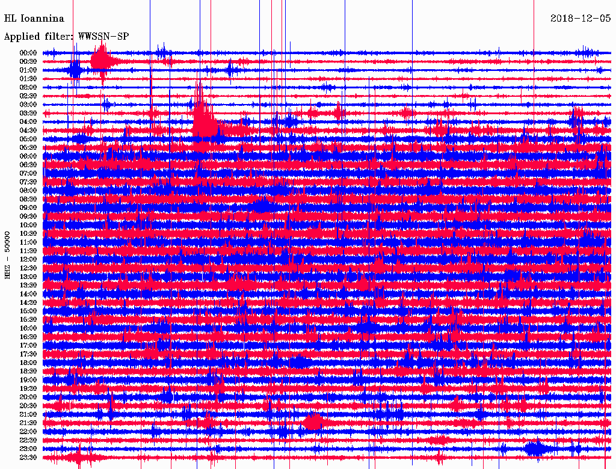Screen dimensions: 616x469
Task: Select the 14:30 time row label
Action: 28,303
